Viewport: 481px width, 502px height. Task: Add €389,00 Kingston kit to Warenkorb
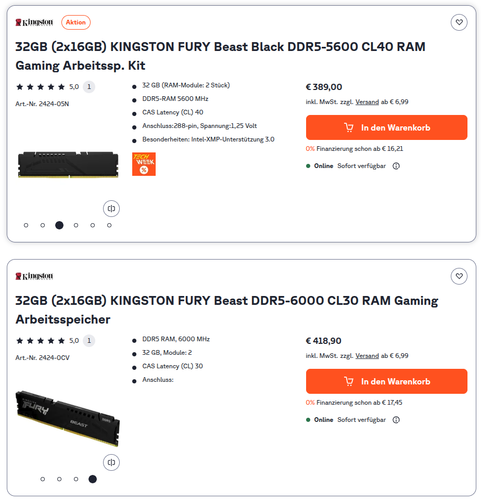click(386, 127)
